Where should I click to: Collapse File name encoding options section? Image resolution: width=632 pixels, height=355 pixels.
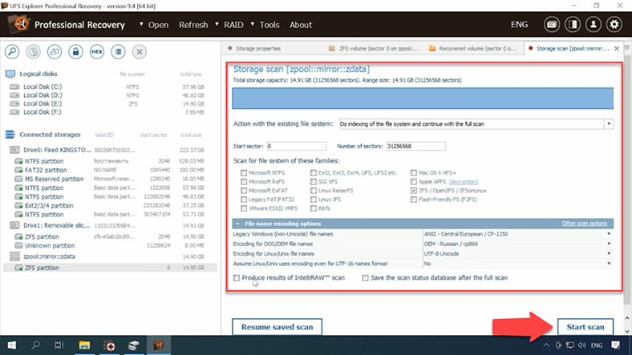[238, 224]
